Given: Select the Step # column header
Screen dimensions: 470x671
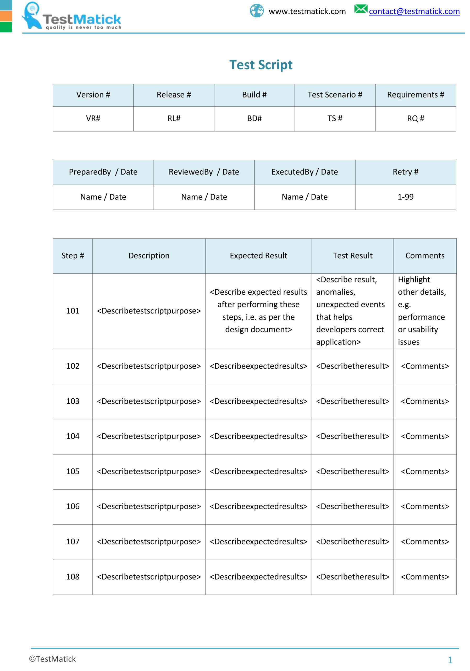Looking at the screenshot, I should (73, 256).
